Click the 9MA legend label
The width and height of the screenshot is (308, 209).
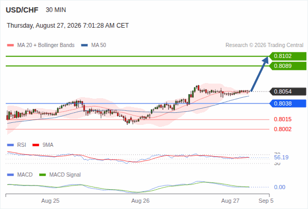(x=48, y=145)
